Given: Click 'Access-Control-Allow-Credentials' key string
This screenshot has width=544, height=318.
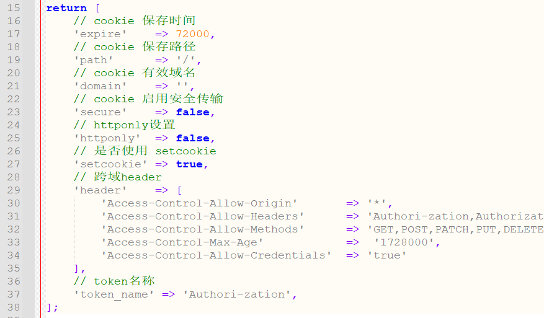Looking at the screenshot, I should click(x=216, y=255).
